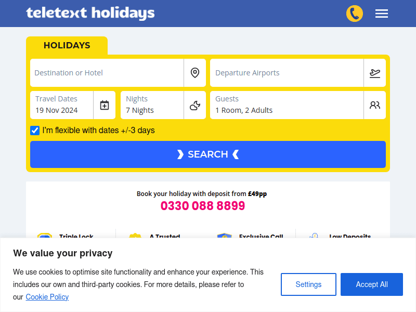Click the phone icon in the header

pyautogui.click(x=355, y=14)
